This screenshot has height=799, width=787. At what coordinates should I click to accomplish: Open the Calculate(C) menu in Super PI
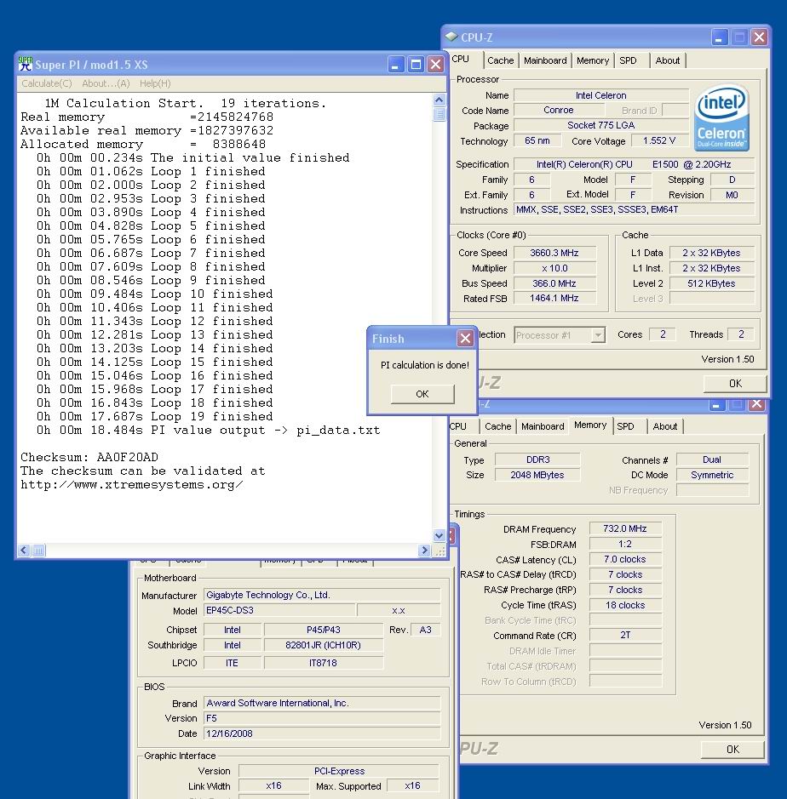click(46, 83)
